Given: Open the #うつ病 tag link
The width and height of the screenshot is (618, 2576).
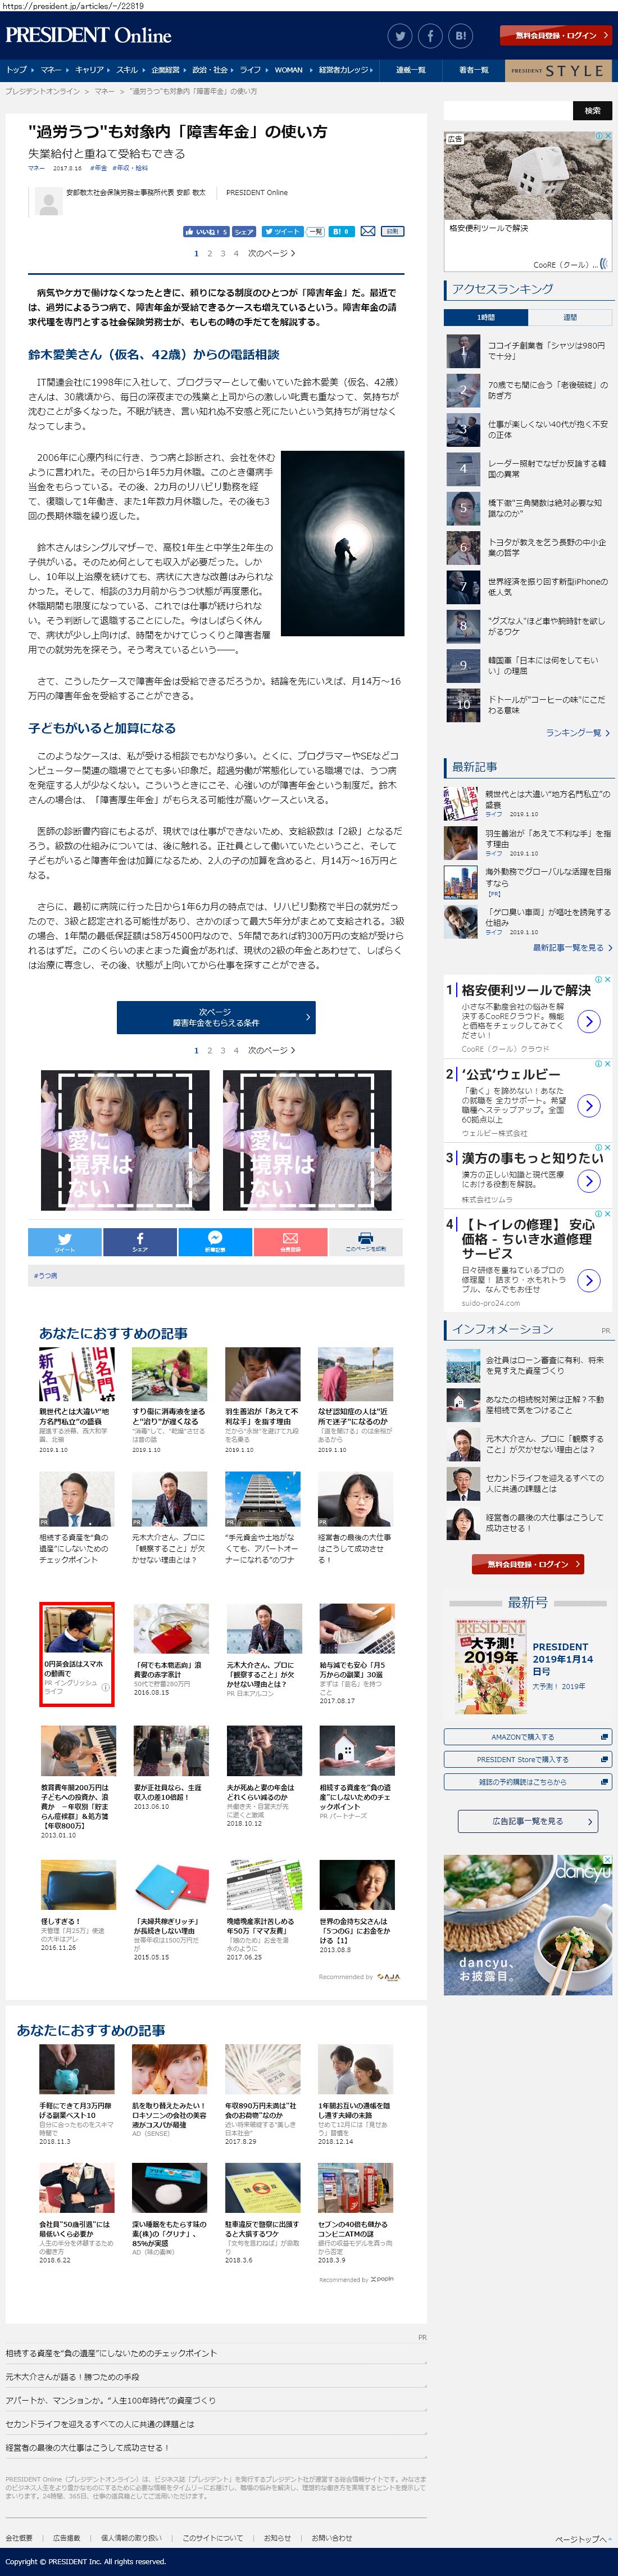Looking at the screenshot, I should point(46,1276).
